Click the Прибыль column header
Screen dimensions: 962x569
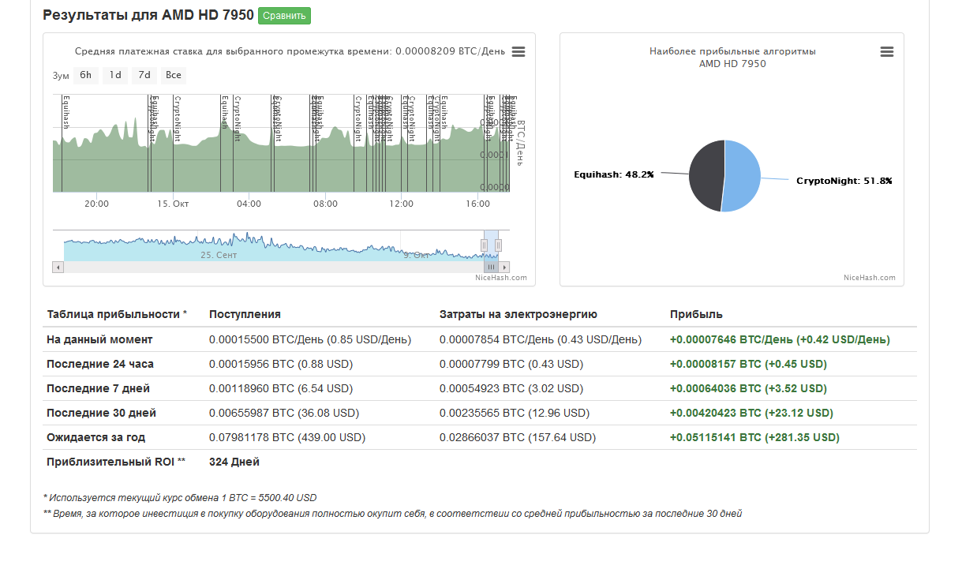(x=696, y=314)
